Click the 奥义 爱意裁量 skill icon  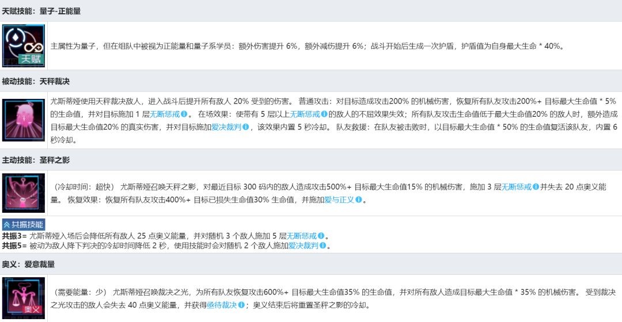(x=24, y=298)
